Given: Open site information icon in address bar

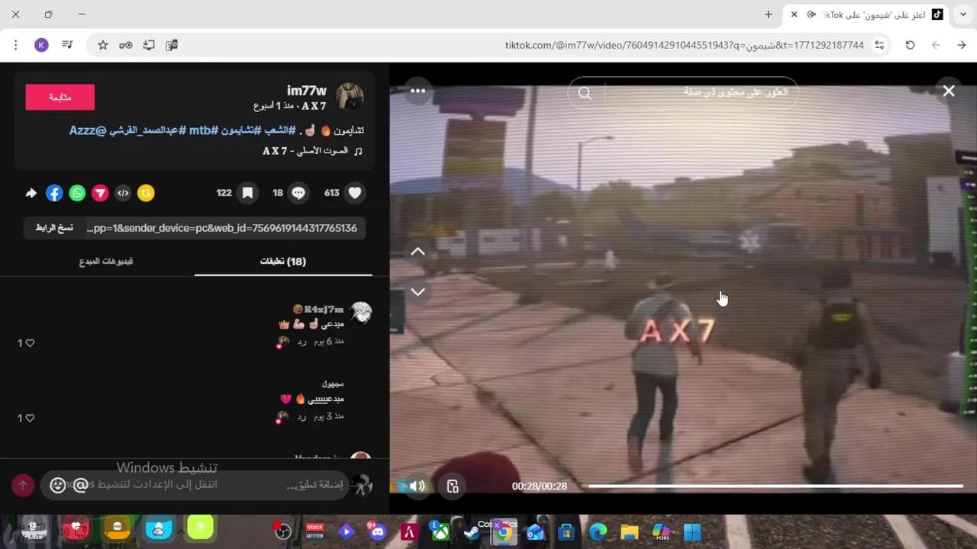Looking at the screenshot, I should pyautogui.click(x=879, y=45).
